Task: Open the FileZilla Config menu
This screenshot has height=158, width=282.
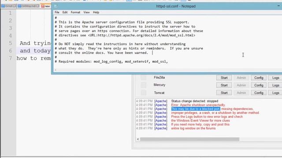Action: (x=259, y=78)
